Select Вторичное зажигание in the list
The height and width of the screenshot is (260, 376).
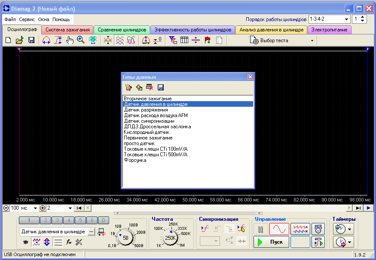pos(188,99)
